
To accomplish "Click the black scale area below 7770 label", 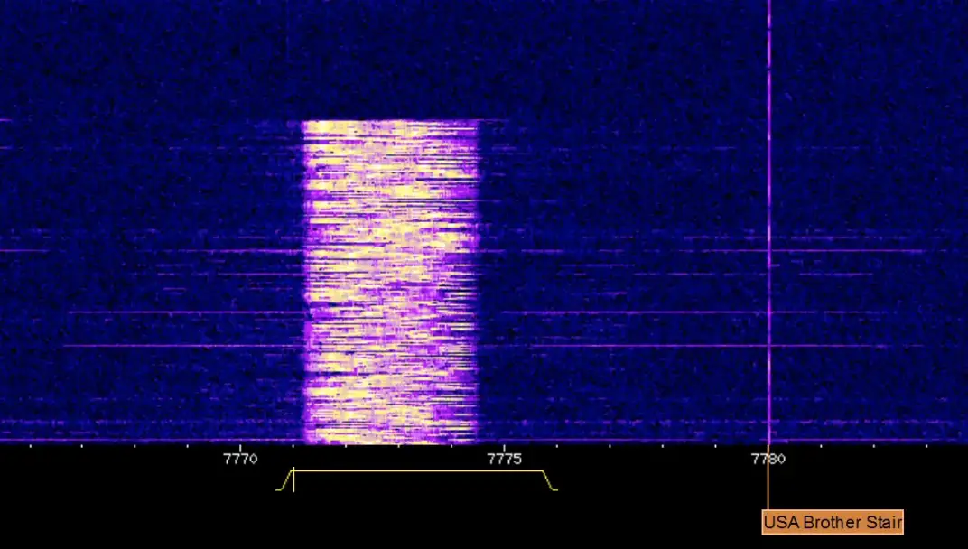I will [239, 506].
